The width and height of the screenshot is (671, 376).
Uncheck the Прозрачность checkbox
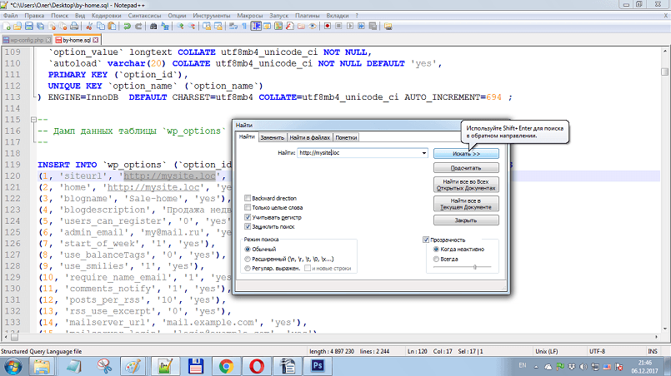coord(426,240)
